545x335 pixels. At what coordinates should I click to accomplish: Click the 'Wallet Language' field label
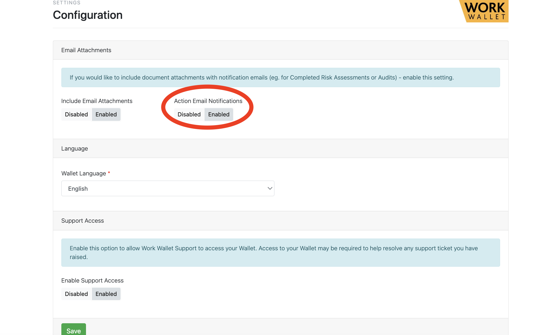84,174
